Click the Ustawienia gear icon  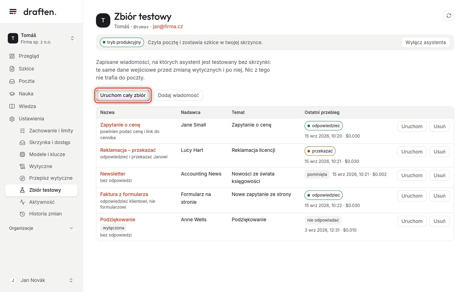tap(12, 119)
